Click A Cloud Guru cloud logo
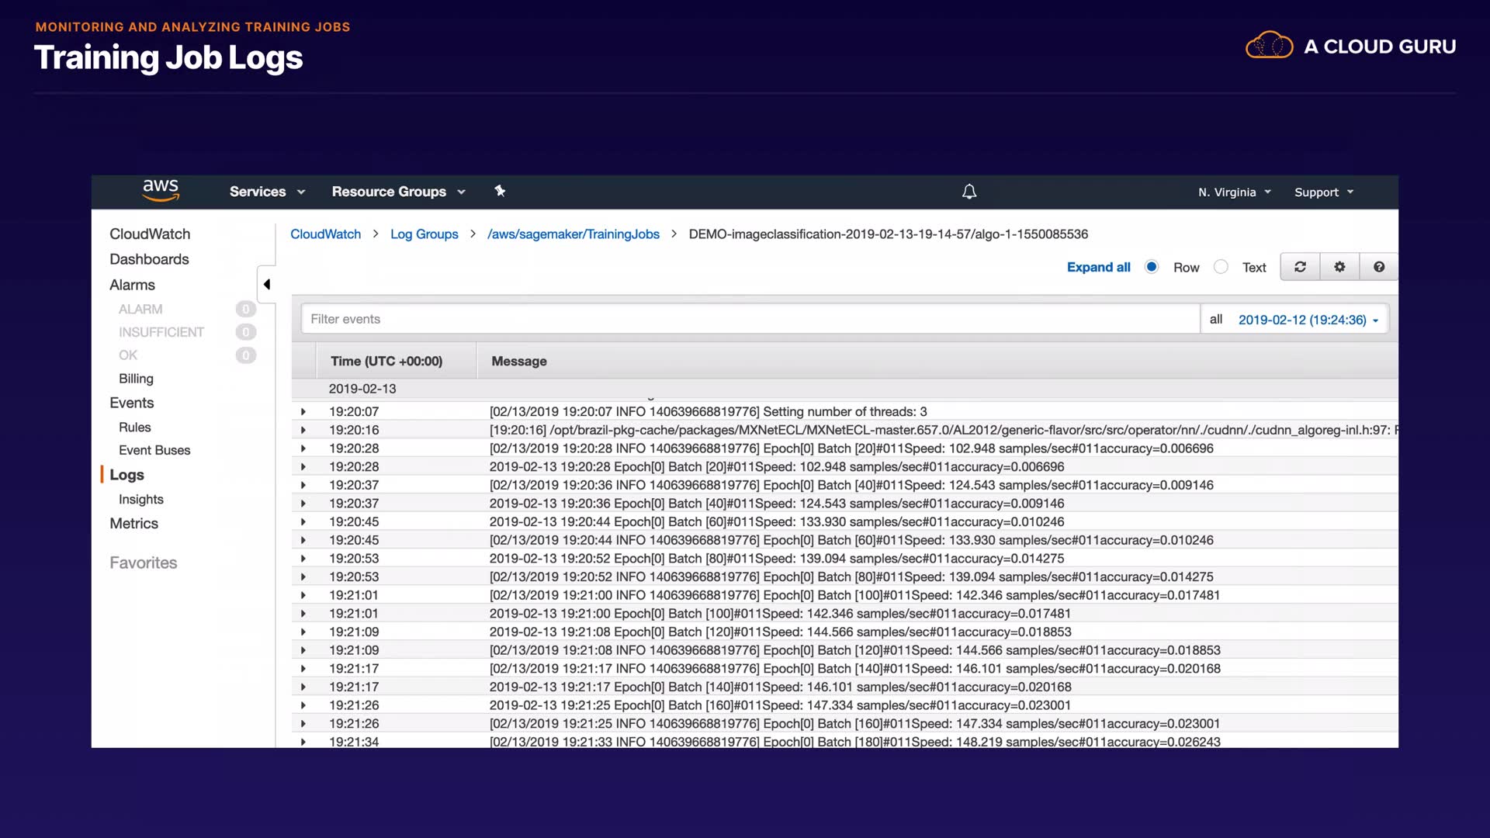Screen dimensions: 1490x838 (1270, 47)
